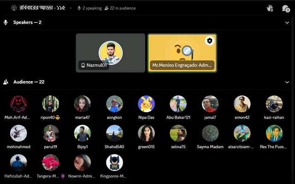Click the name label 'mohinahmed'
The height and width of the screenshot is (184, 295).
(18, 147)
